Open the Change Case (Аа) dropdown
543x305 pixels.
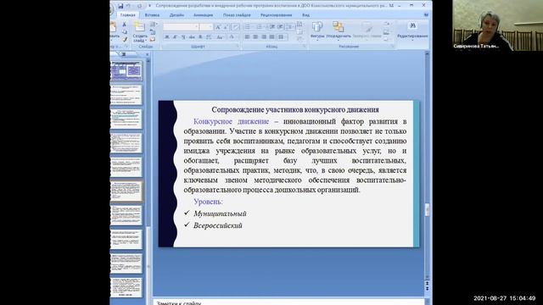click(x=220, y=37)
